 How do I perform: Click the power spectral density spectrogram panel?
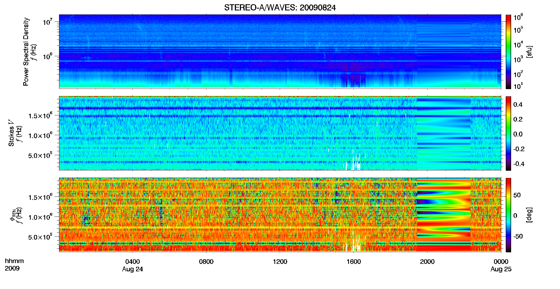(x=280, y=51)
